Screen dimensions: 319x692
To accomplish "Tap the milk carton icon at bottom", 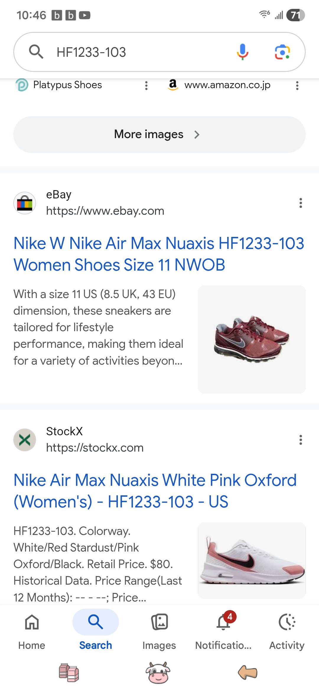I will click(69, 673).
